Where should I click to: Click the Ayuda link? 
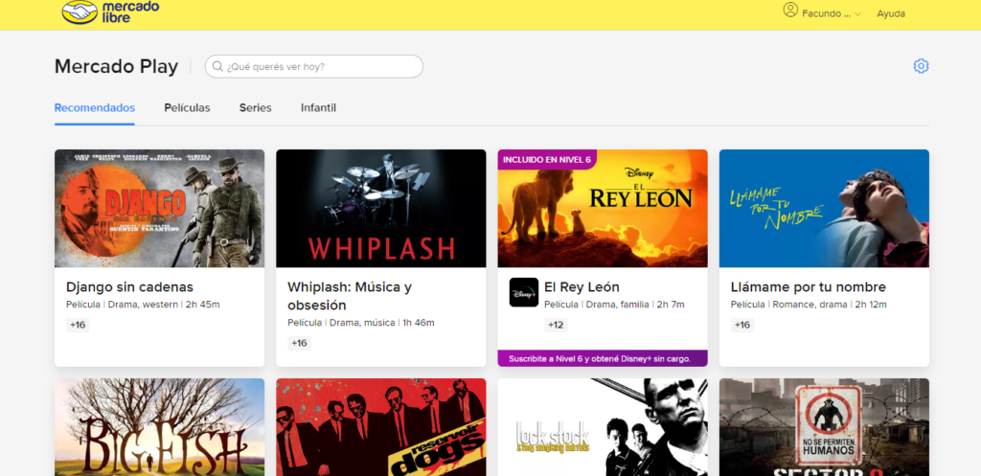point(891,13)
